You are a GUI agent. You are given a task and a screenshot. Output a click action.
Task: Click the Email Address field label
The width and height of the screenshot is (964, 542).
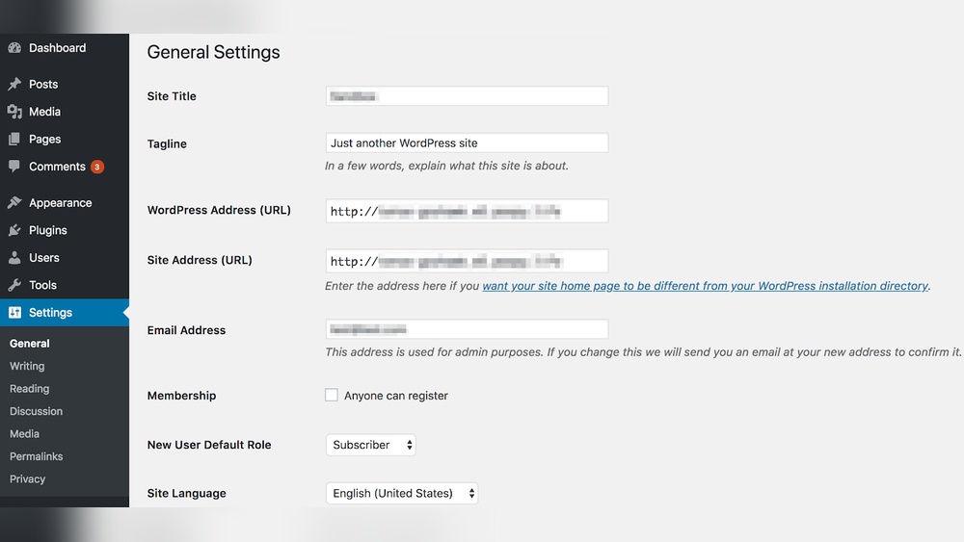coord(186,330)
